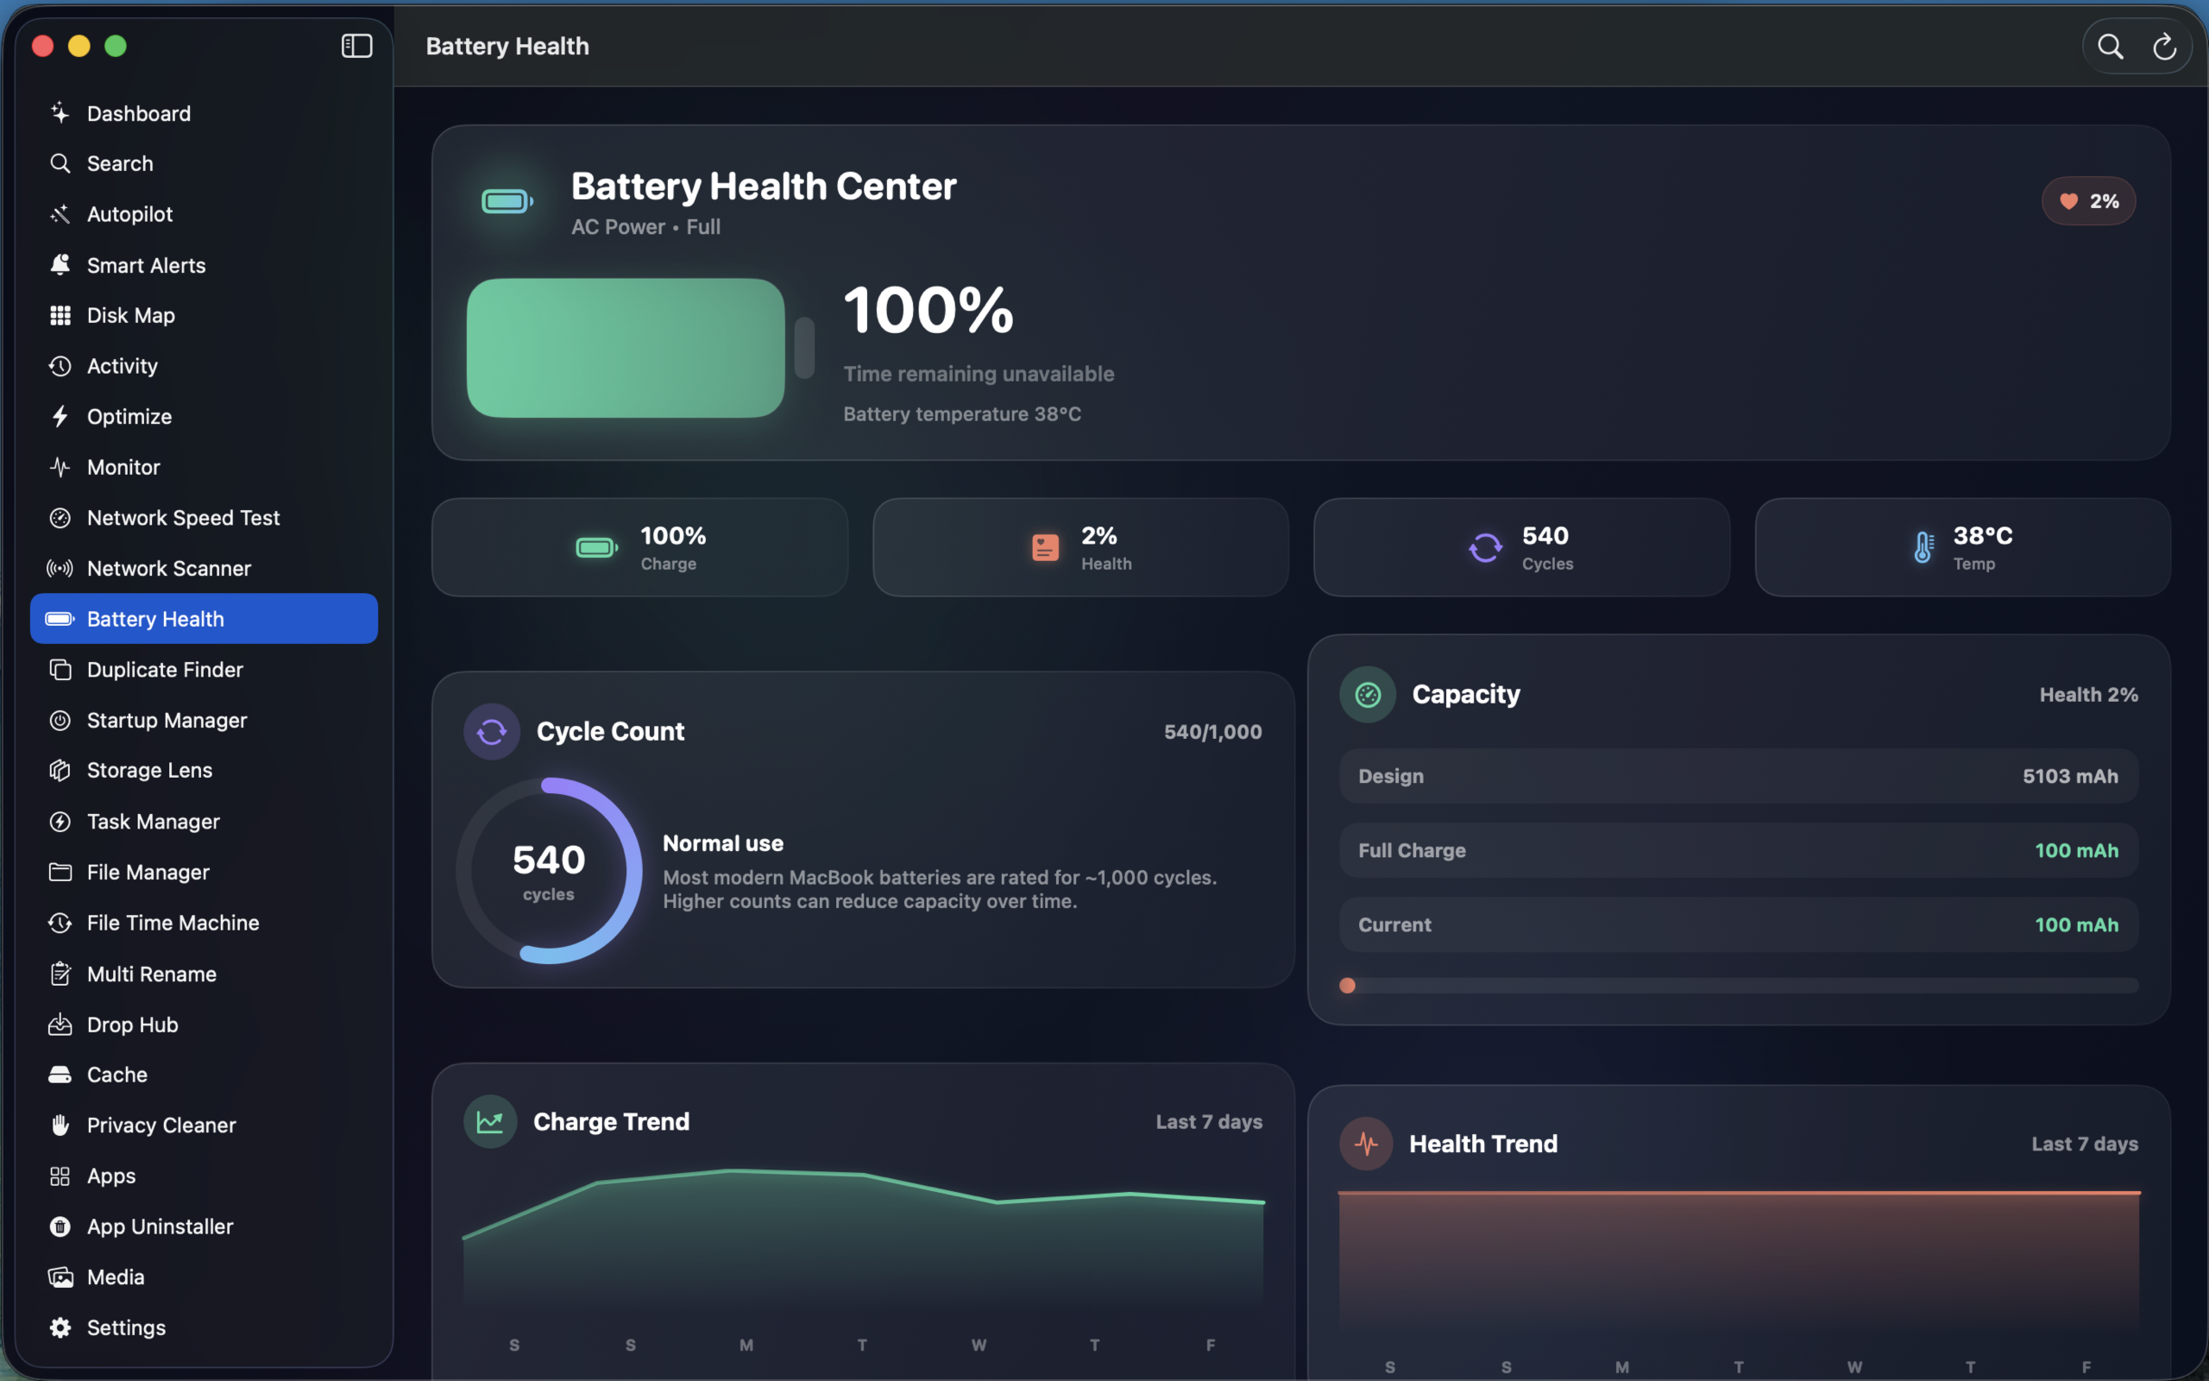Click the 540 cycles circular gauge
The width and height of the screenshot is (2209, 1381).
click(549, 870)
